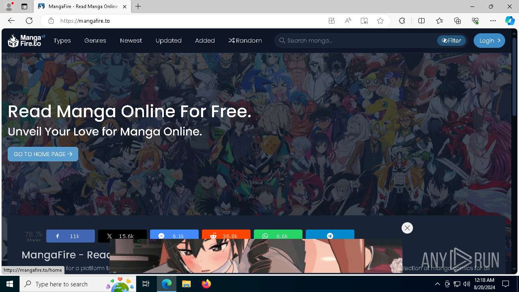Open volume control in tray
Viewport: 519px width, 292px height.
[467, 284]
